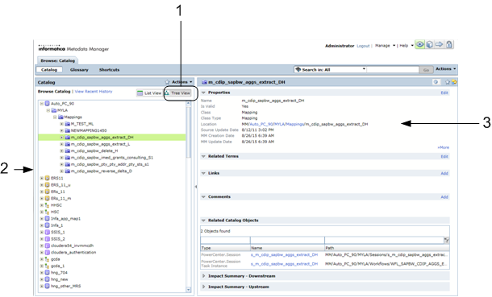Collapse the Properties section
Viewport: 492px width, 297px height.
[203, 93]
